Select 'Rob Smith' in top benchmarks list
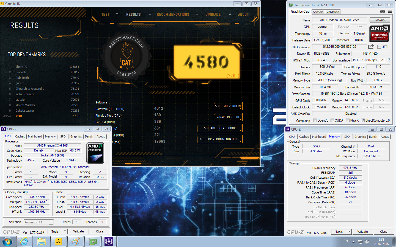 22,78
